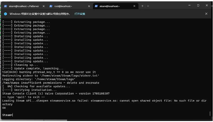The height and width of the screenshot is (122, 213).
Task: Click the 'Update complete, launching...' line
Action: pyautogui.click(x=33, y=68)
